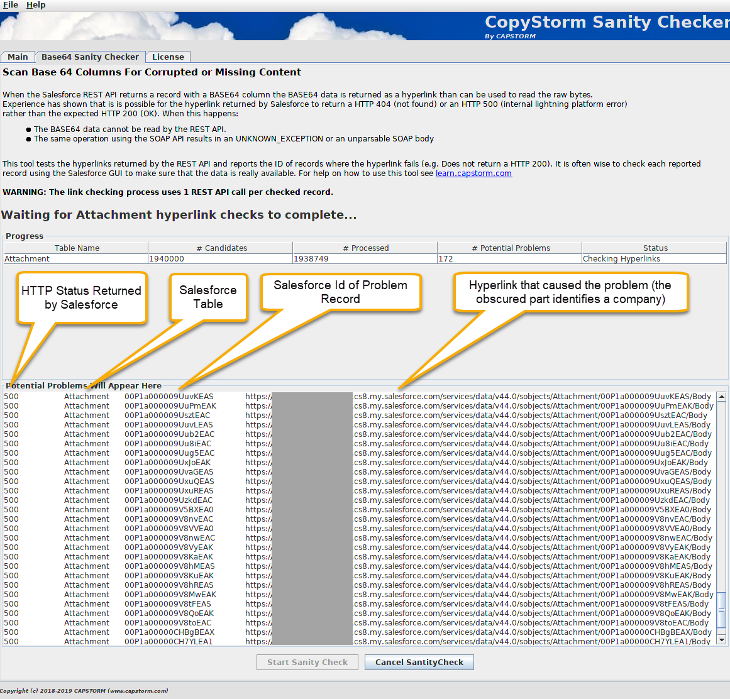Image resolution: width=730 pixels, height=699 pixels.
Task: Click the Table Name column header
Action: coord(77,248)
